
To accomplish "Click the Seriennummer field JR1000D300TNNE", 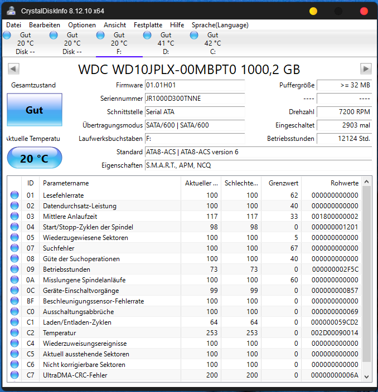I will pos(195,99).
